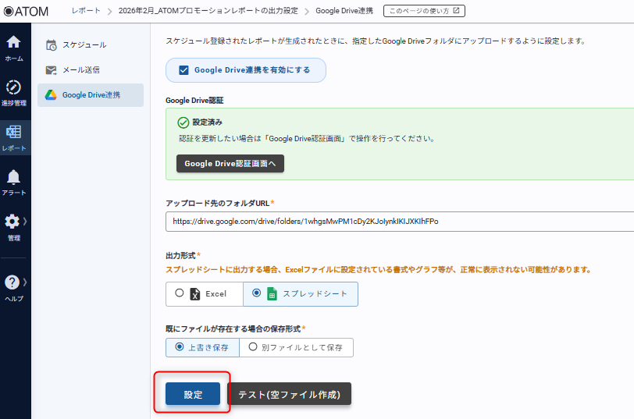Choose save as separate file option
The image size is (634, 419).
coord(253,346)
